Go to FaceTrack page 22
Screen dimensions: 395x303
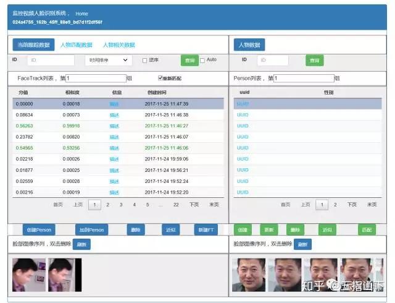tap(176, 205)
